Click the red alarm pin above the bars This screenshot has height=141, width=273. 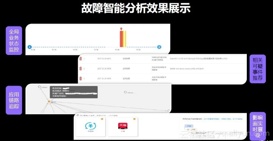point(121,29)
